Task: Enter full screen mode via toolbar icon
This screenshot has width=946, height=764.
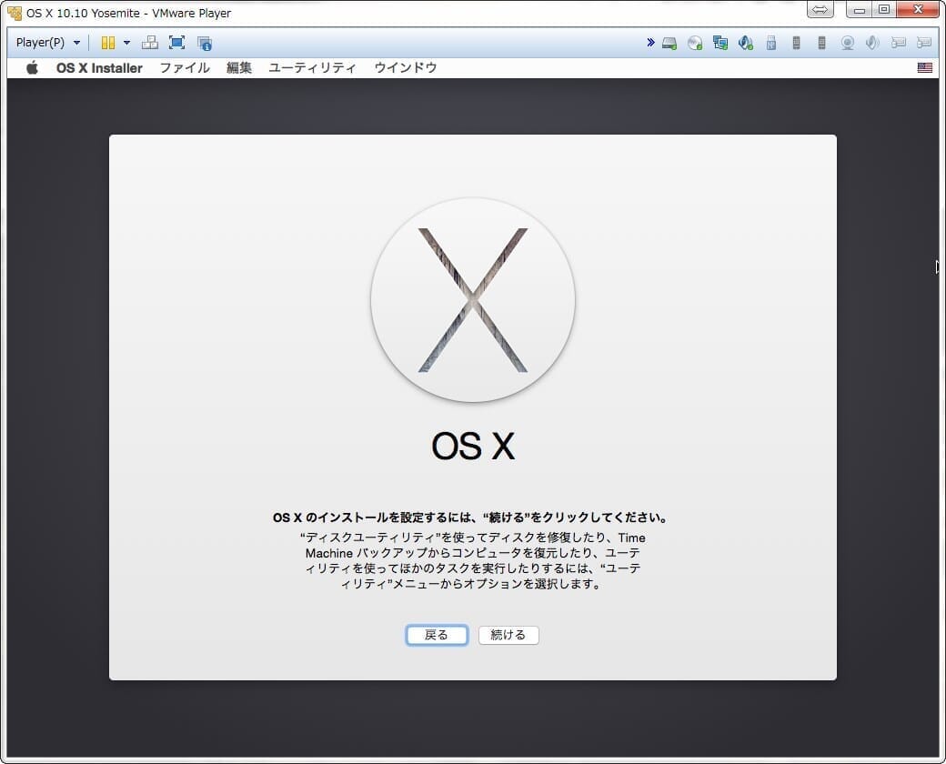Action: click(176, 43)
